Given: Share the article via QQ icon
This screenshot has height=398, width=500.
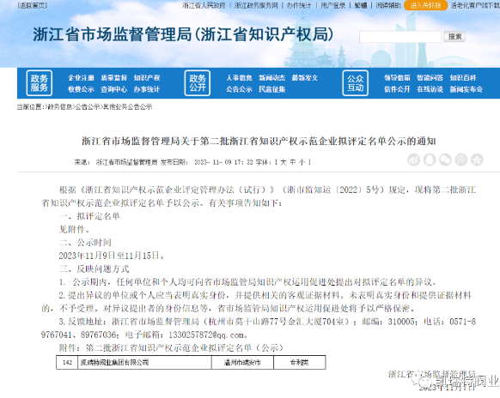Looking at the screenshot, I should point(430,160).
